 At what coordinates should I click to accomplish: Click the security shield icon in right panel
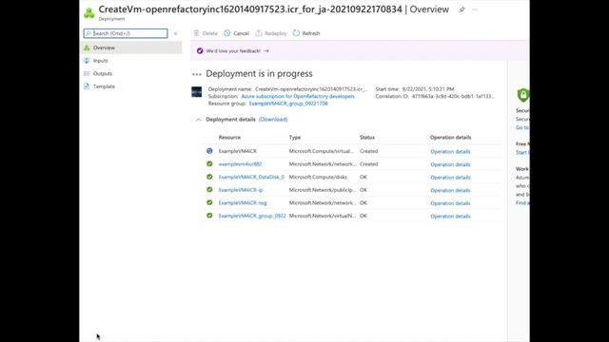pos(522,95)
